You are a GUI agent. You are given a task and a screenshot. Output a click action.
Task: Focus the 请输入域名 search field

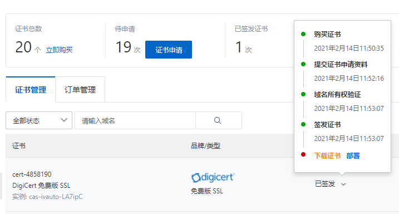click(x=135, y=120)
